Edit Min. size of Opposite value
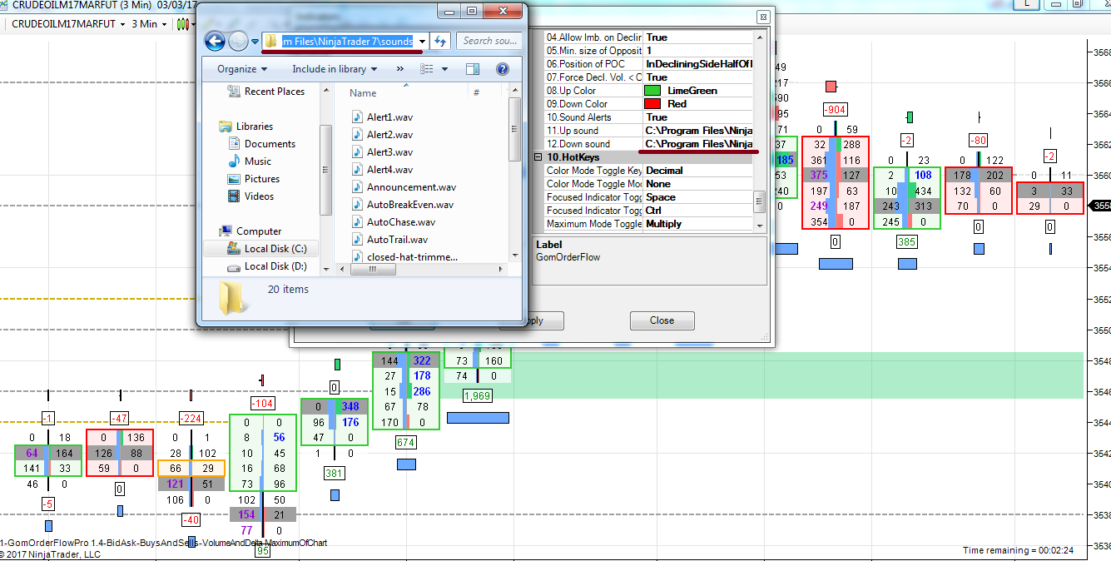 (x=697, y=51)
